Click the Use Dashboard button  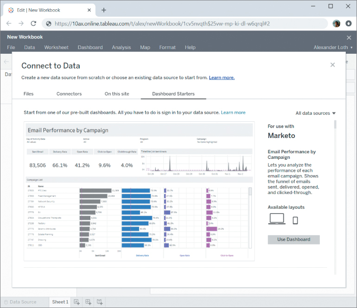(x=293, y=239)
